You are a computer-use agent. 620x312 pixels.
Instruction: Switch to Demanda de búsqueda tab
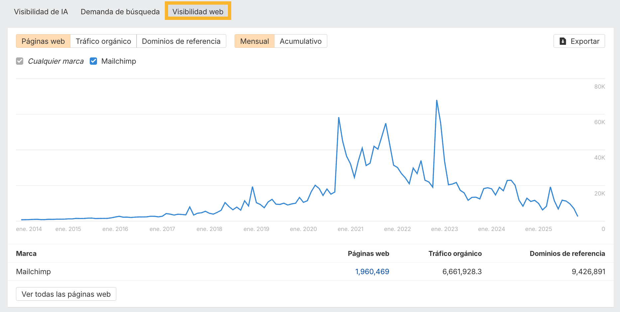tap(120, 12)
